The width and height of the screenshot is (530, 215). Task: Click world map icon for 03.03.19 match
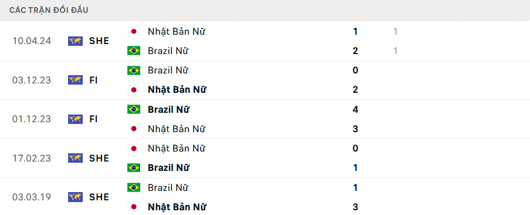[75, 197]
